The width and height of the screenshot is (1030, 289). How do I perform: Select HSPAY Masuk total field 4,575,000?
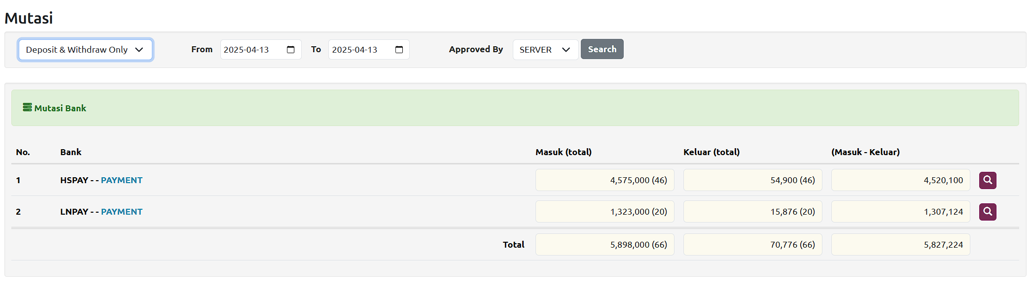(604, 180)
